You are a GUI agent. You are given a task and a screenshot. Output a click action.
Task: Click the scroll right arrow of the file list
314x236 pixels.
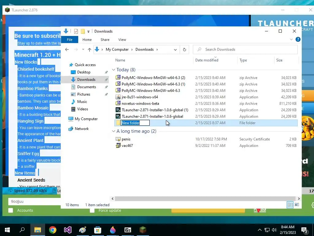click(x=299, y=199)
